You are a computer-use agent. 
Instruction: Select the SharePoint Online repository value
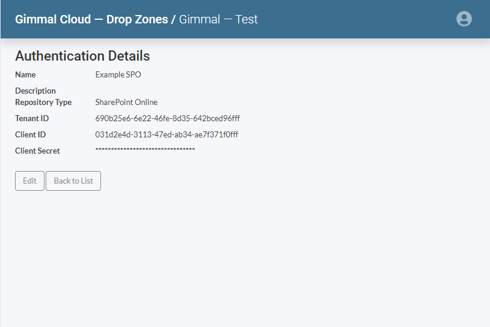click(x=126, y=103)
